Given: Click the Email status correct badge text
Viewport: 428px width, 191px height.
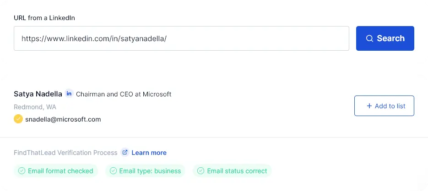Looking at the screenshot, I should [237, 171].
